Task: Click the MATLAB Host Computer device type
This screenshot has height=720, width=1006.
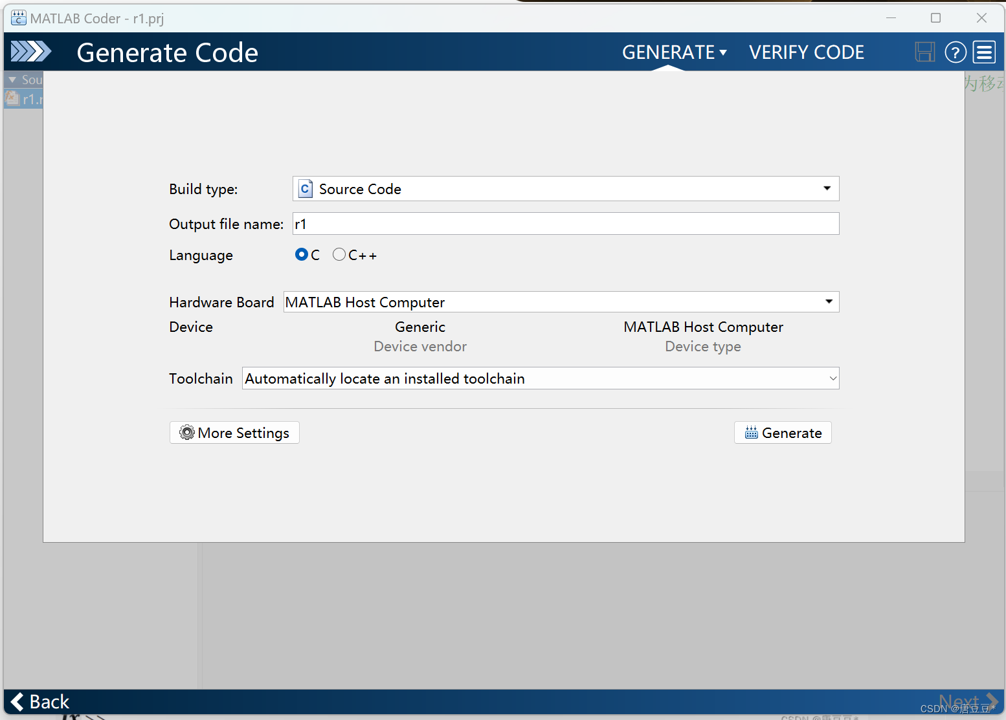Action: [703, 327]
